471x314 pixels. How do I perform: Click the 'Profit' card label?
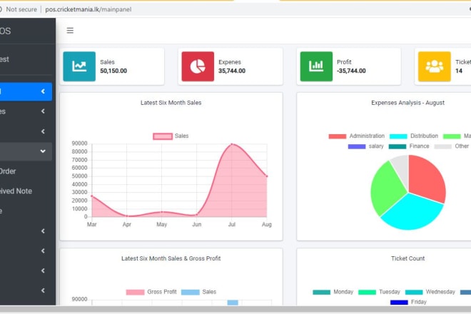344,62
